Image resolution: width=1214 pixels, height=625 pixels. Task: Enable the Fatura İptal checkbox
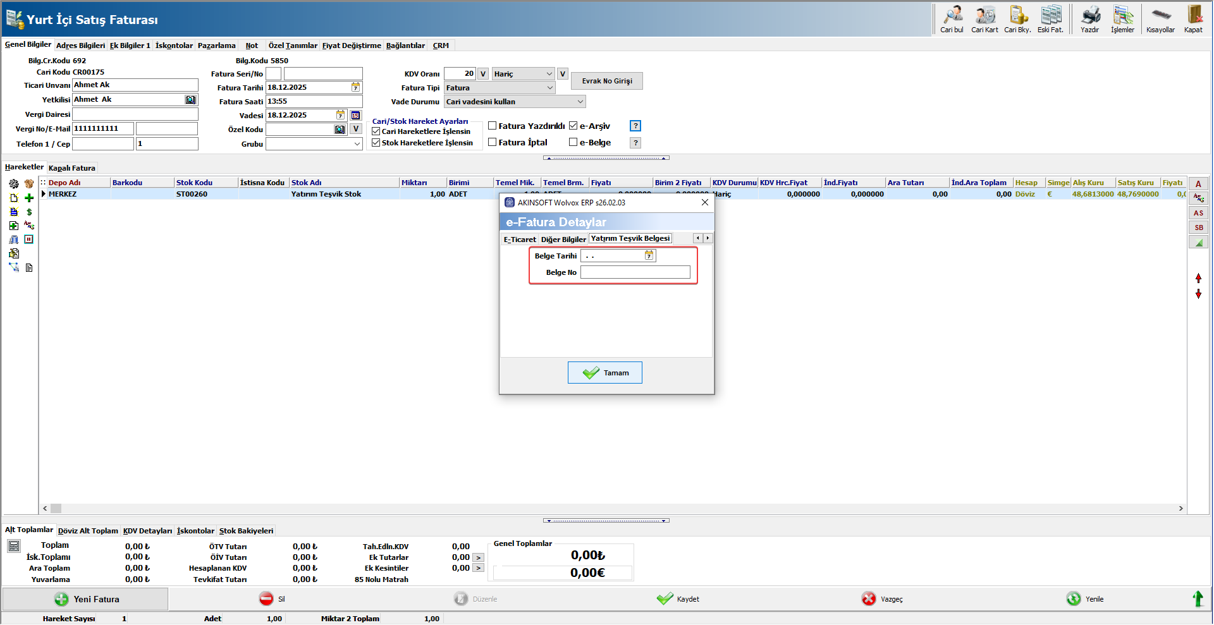pos(493,142)
